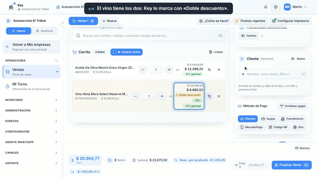317x178 pixels.
Task: Toggle Inactiva electronic billing
Action: [249, 36]
